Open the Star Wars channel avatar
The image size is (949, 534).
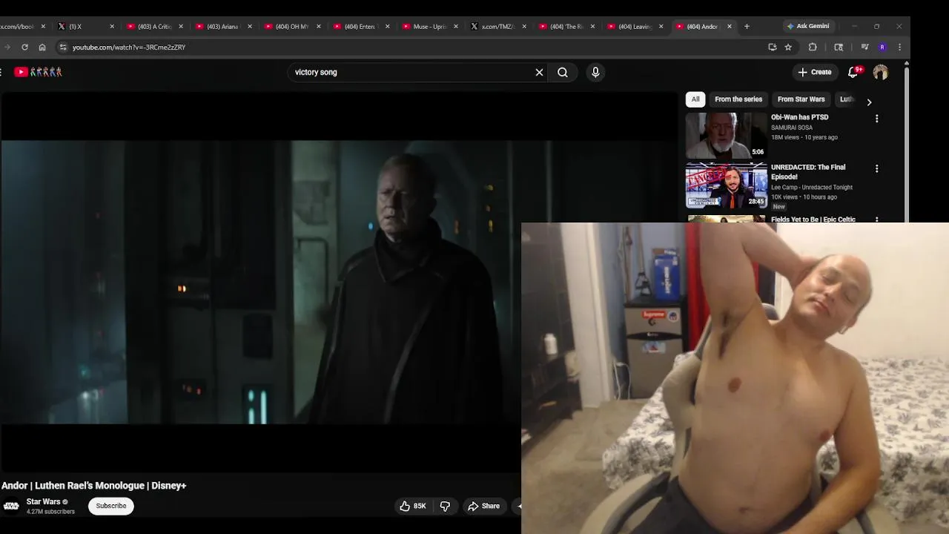pos(11,506)
